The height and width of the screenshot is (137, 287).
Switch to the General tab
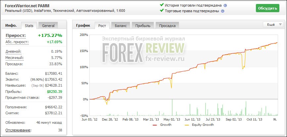[48, 26]
